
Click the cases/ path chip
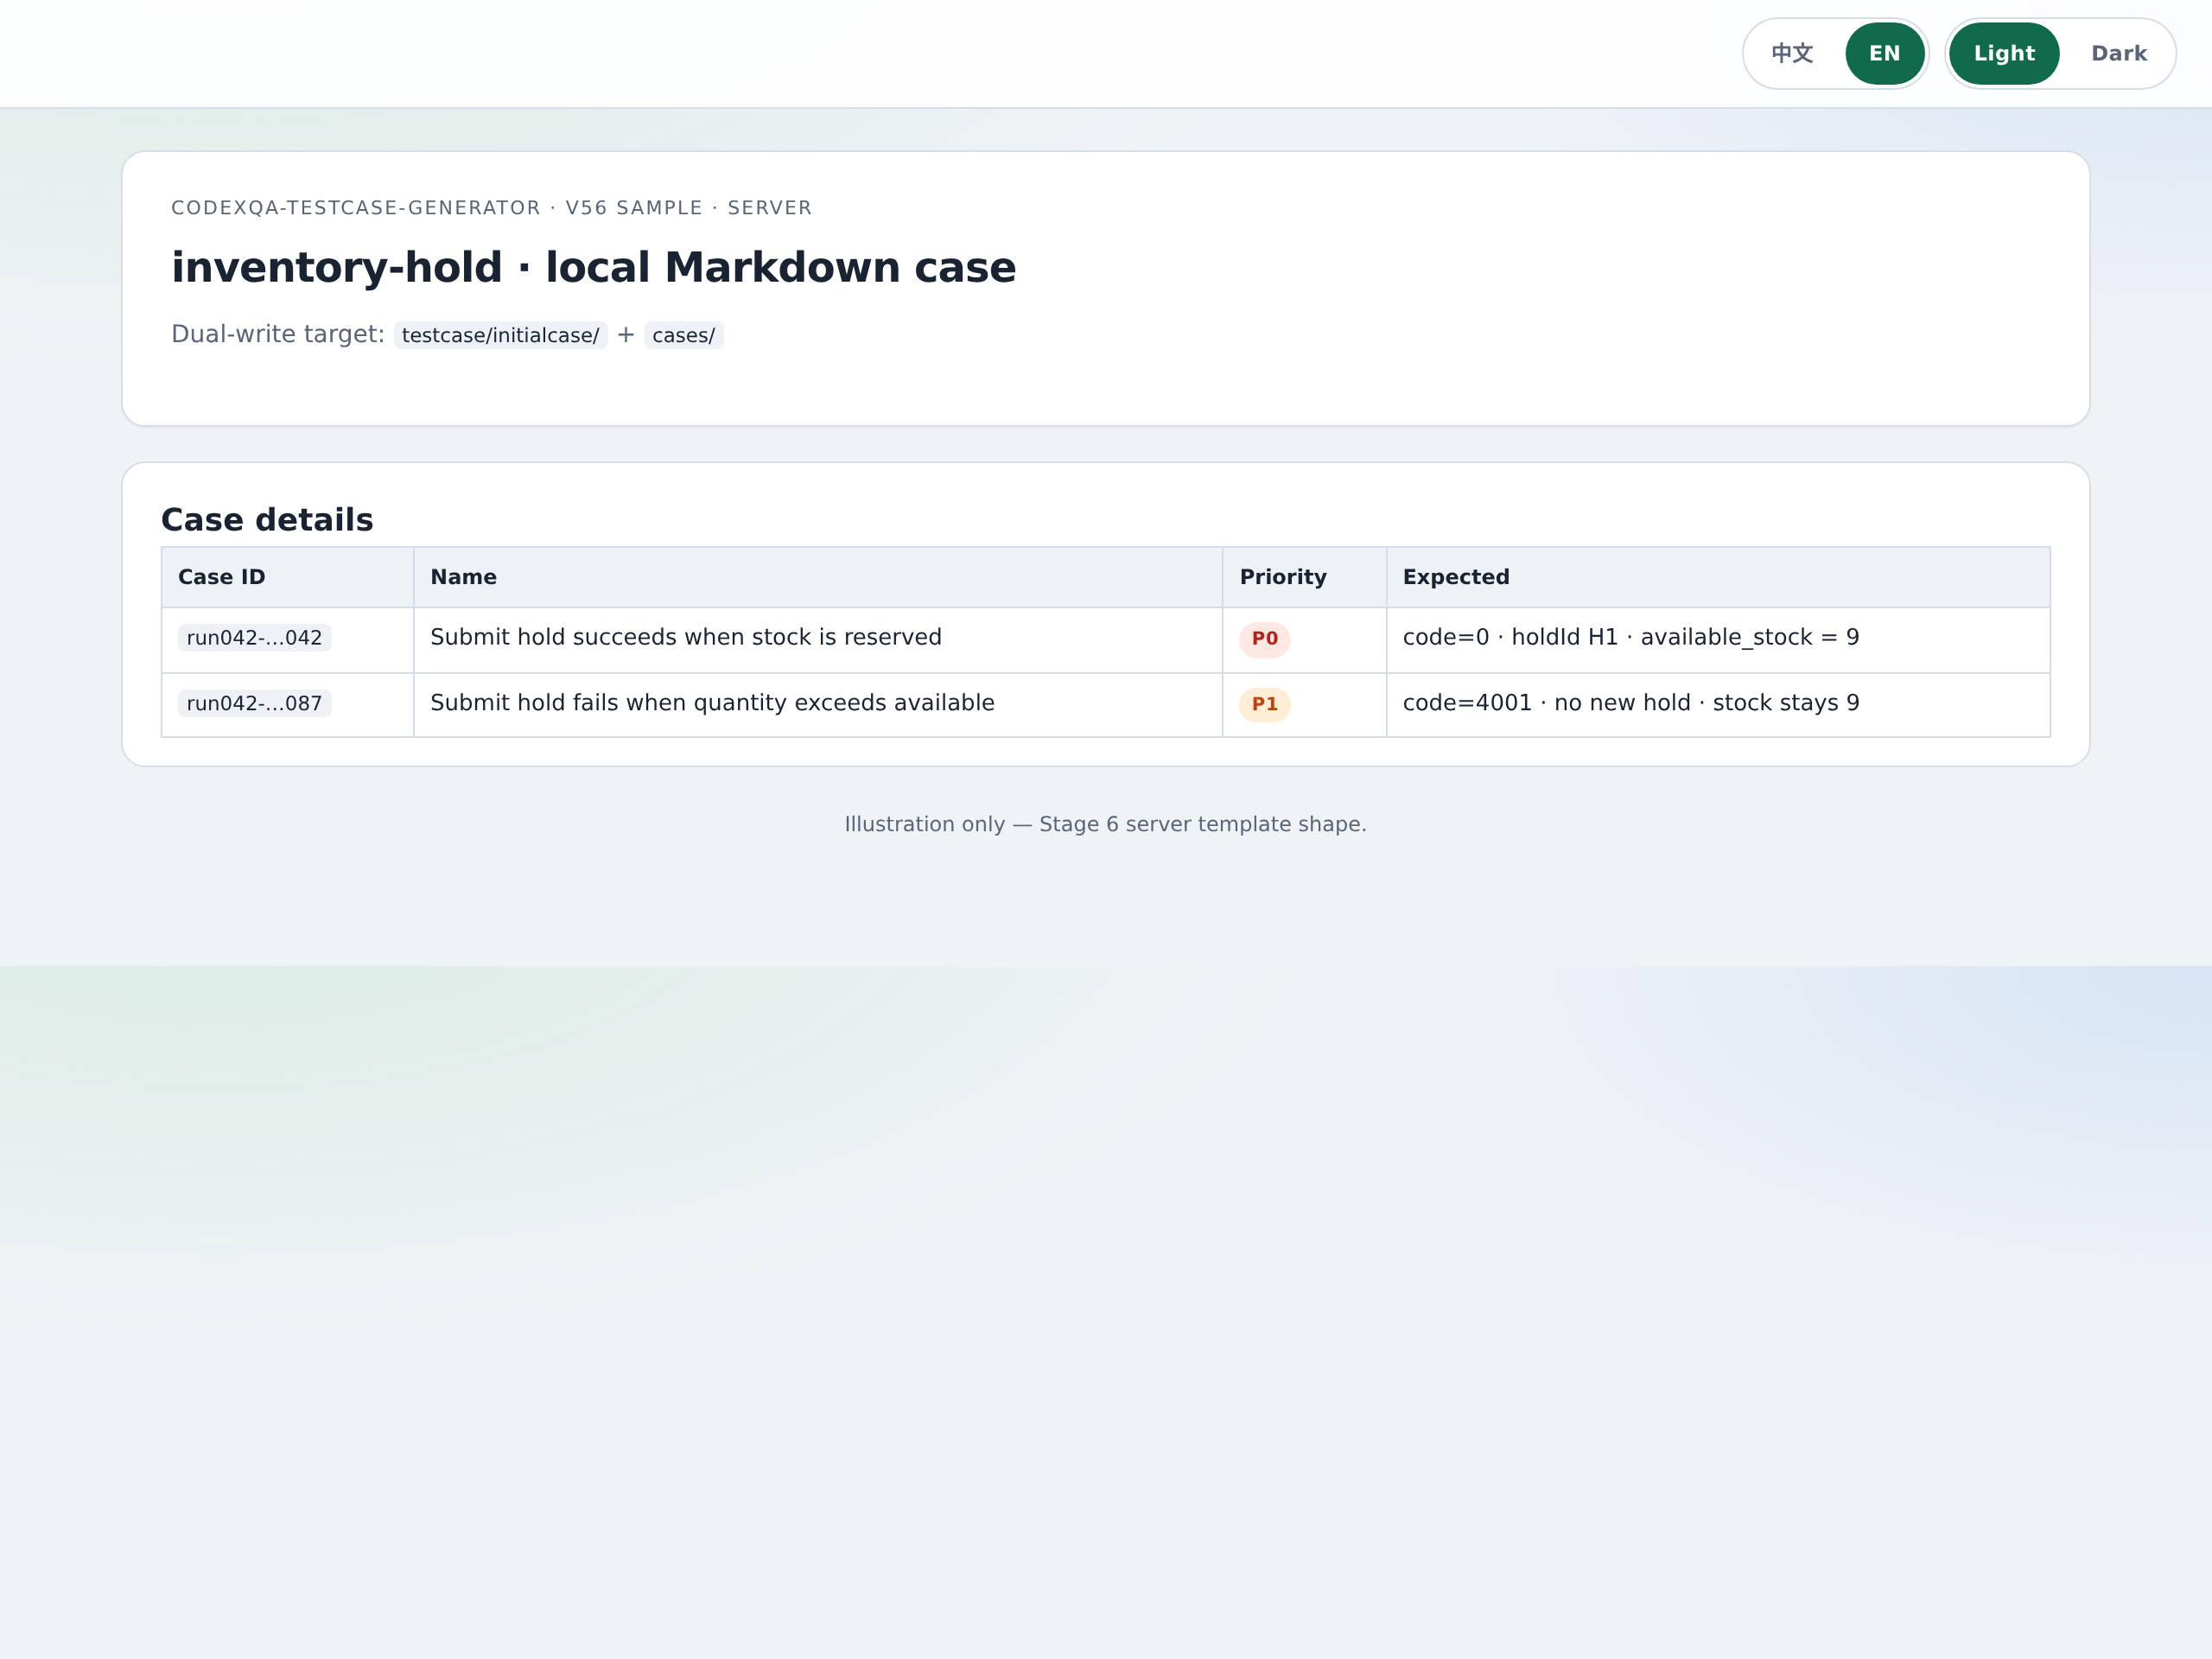pos(684,335)
